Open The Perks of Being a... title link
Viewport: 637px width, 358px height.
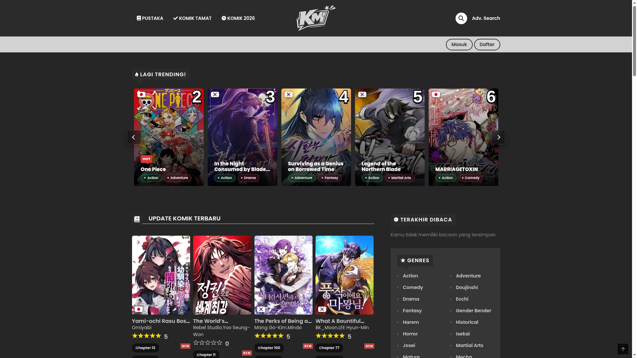point(283,321)
